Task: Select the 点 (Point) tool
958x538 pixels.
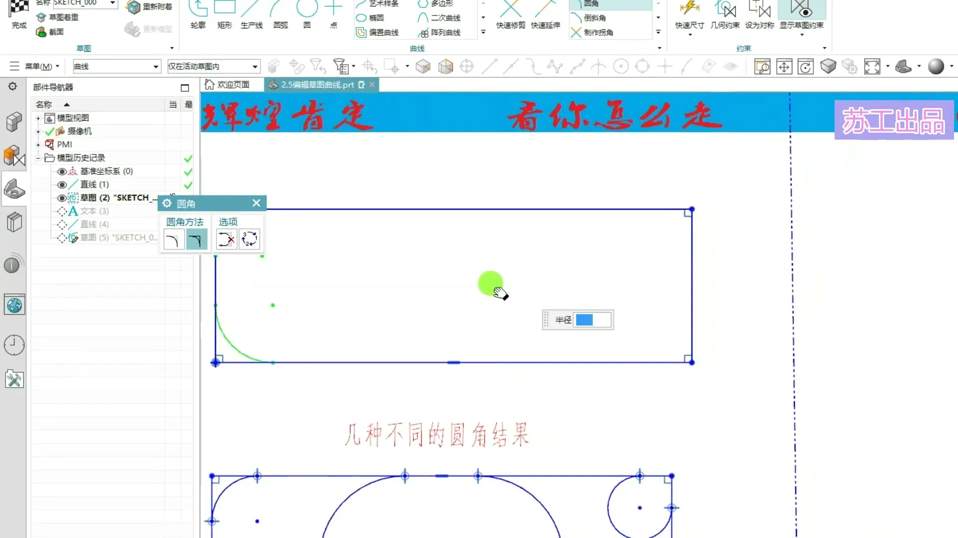Action: click(333, 15)
